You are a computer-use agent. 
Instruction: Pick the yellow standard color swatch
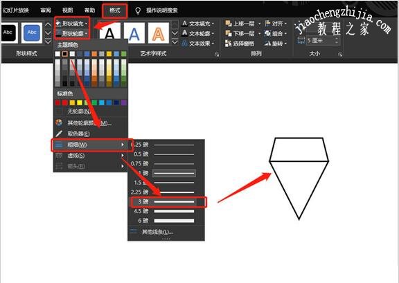80,102
